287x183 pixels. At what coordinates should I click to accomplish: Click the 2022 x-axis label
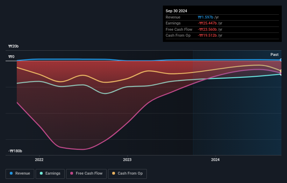click(39, 160)
